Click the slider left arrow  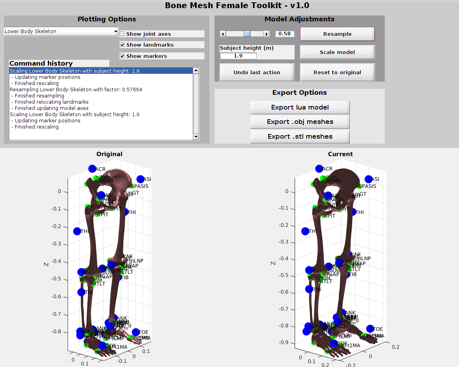click(x=223, y=34)
